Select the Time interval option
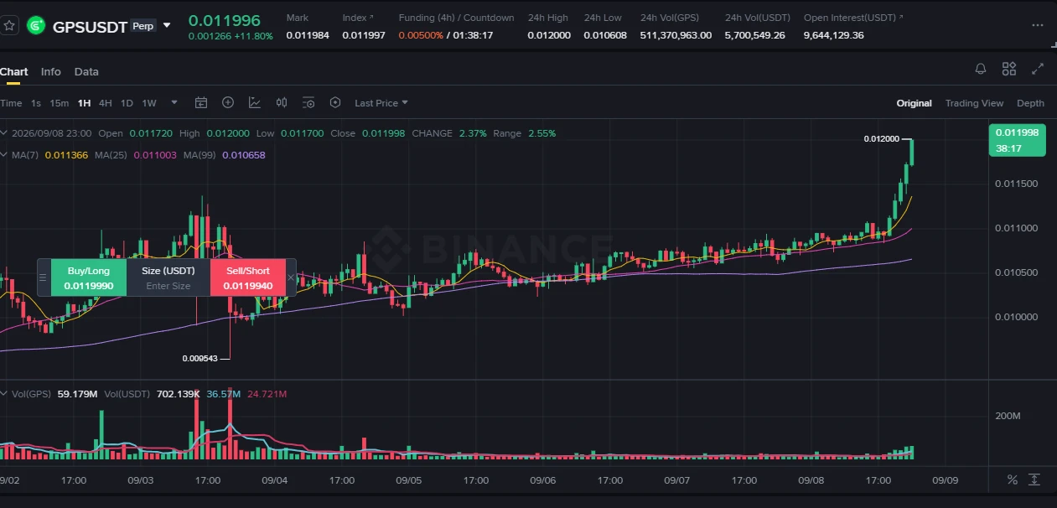The width and height of the screenshot is (1057, 508). [x=11, y=103]
